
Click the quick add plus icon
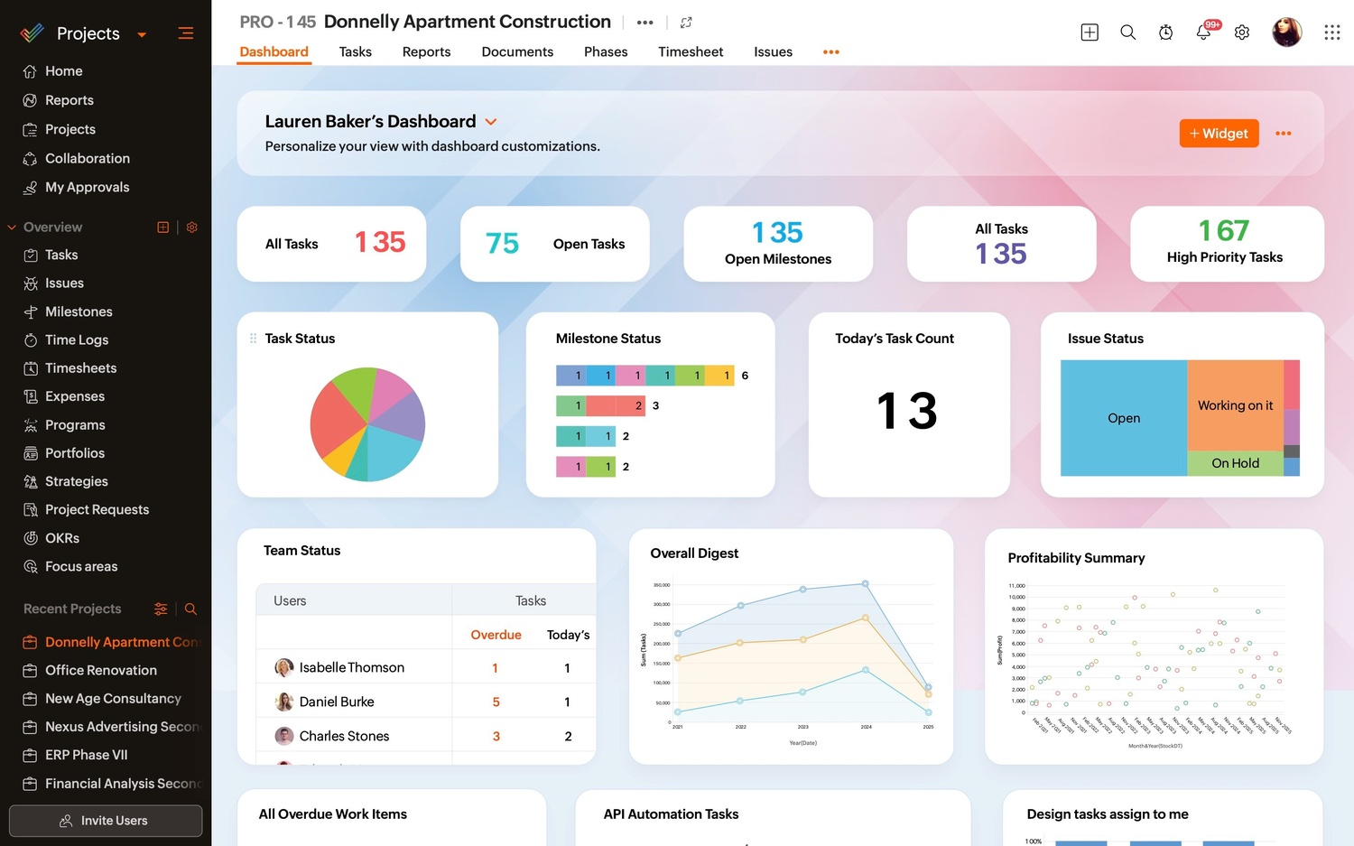tap(1090, 33)
